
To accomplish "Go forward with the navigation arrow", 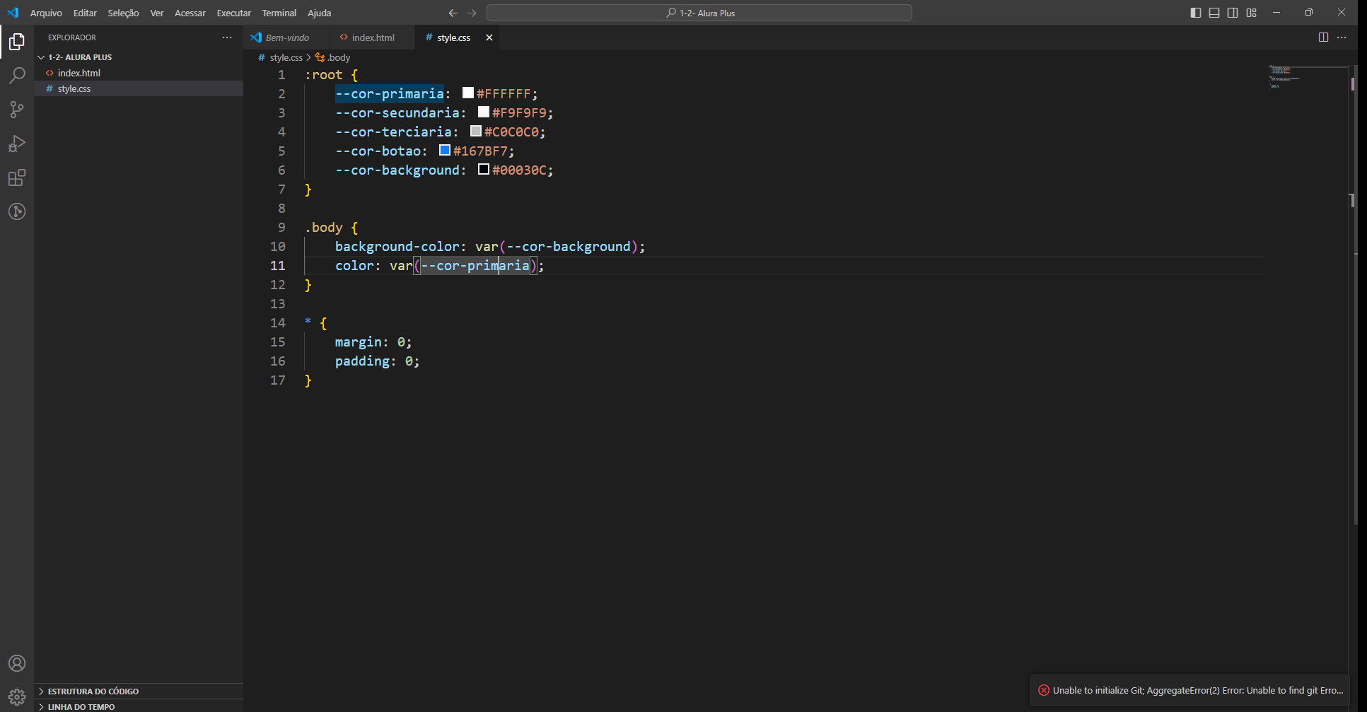I will 472,13.
